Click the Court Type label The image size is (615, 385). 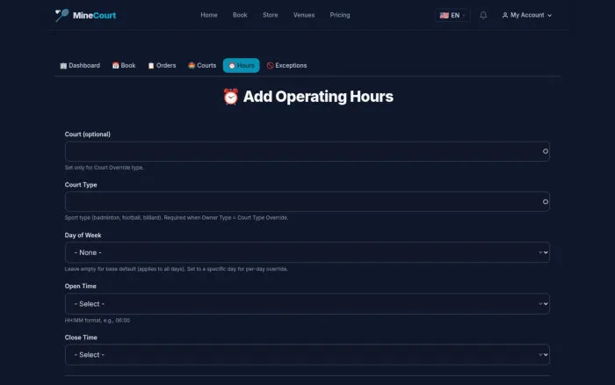click(81, 185)
